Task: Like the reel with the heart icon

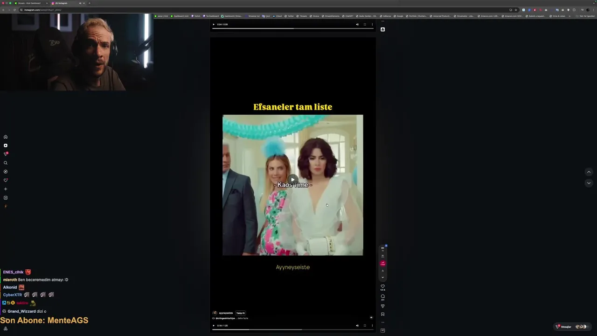Action: coord(382,286)
